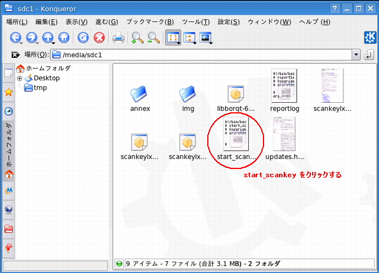Viewport: 379px width, 273px height.
Task: Select the img folder
Action: tap(188, 99)
